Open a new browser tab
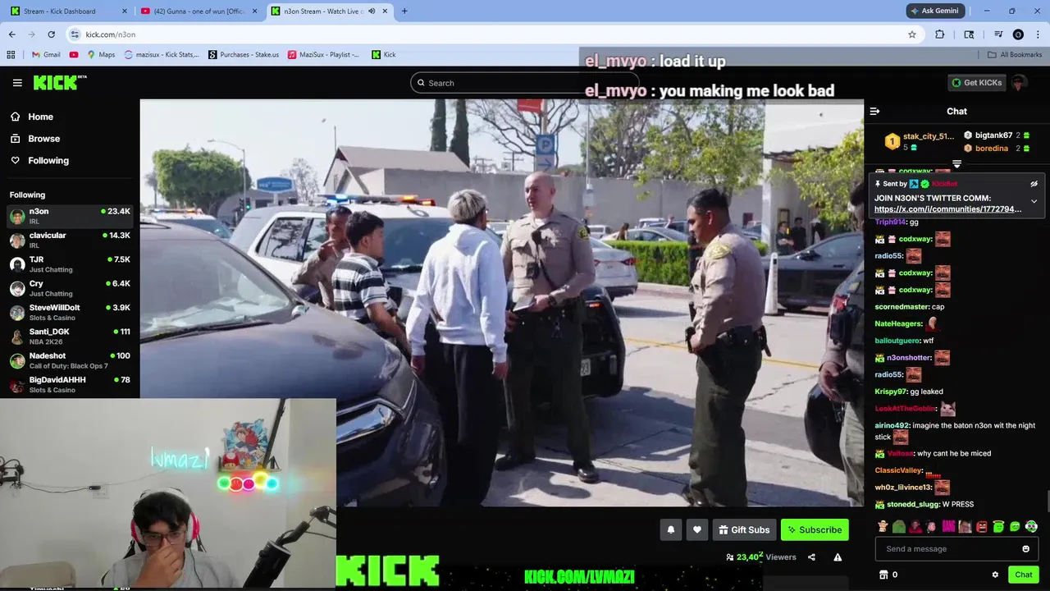 (404, 11)
